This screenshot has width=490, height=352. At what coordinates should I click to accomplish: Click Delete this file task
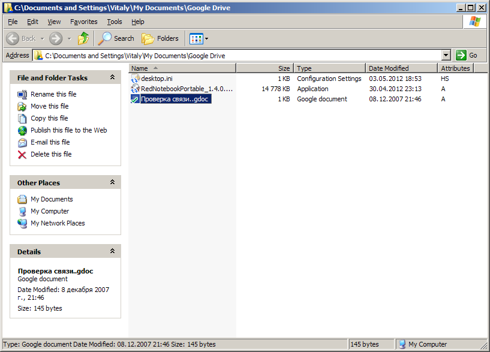click(x=51, y=154)
